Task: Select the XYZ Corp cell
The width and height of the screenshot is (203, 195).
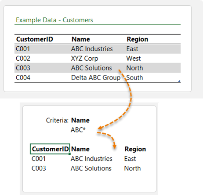Action: pos(84,59)
